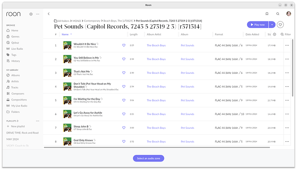Open Pet Sounds album link for God Only Knows
297x170 pixels.
pos(187,142)
